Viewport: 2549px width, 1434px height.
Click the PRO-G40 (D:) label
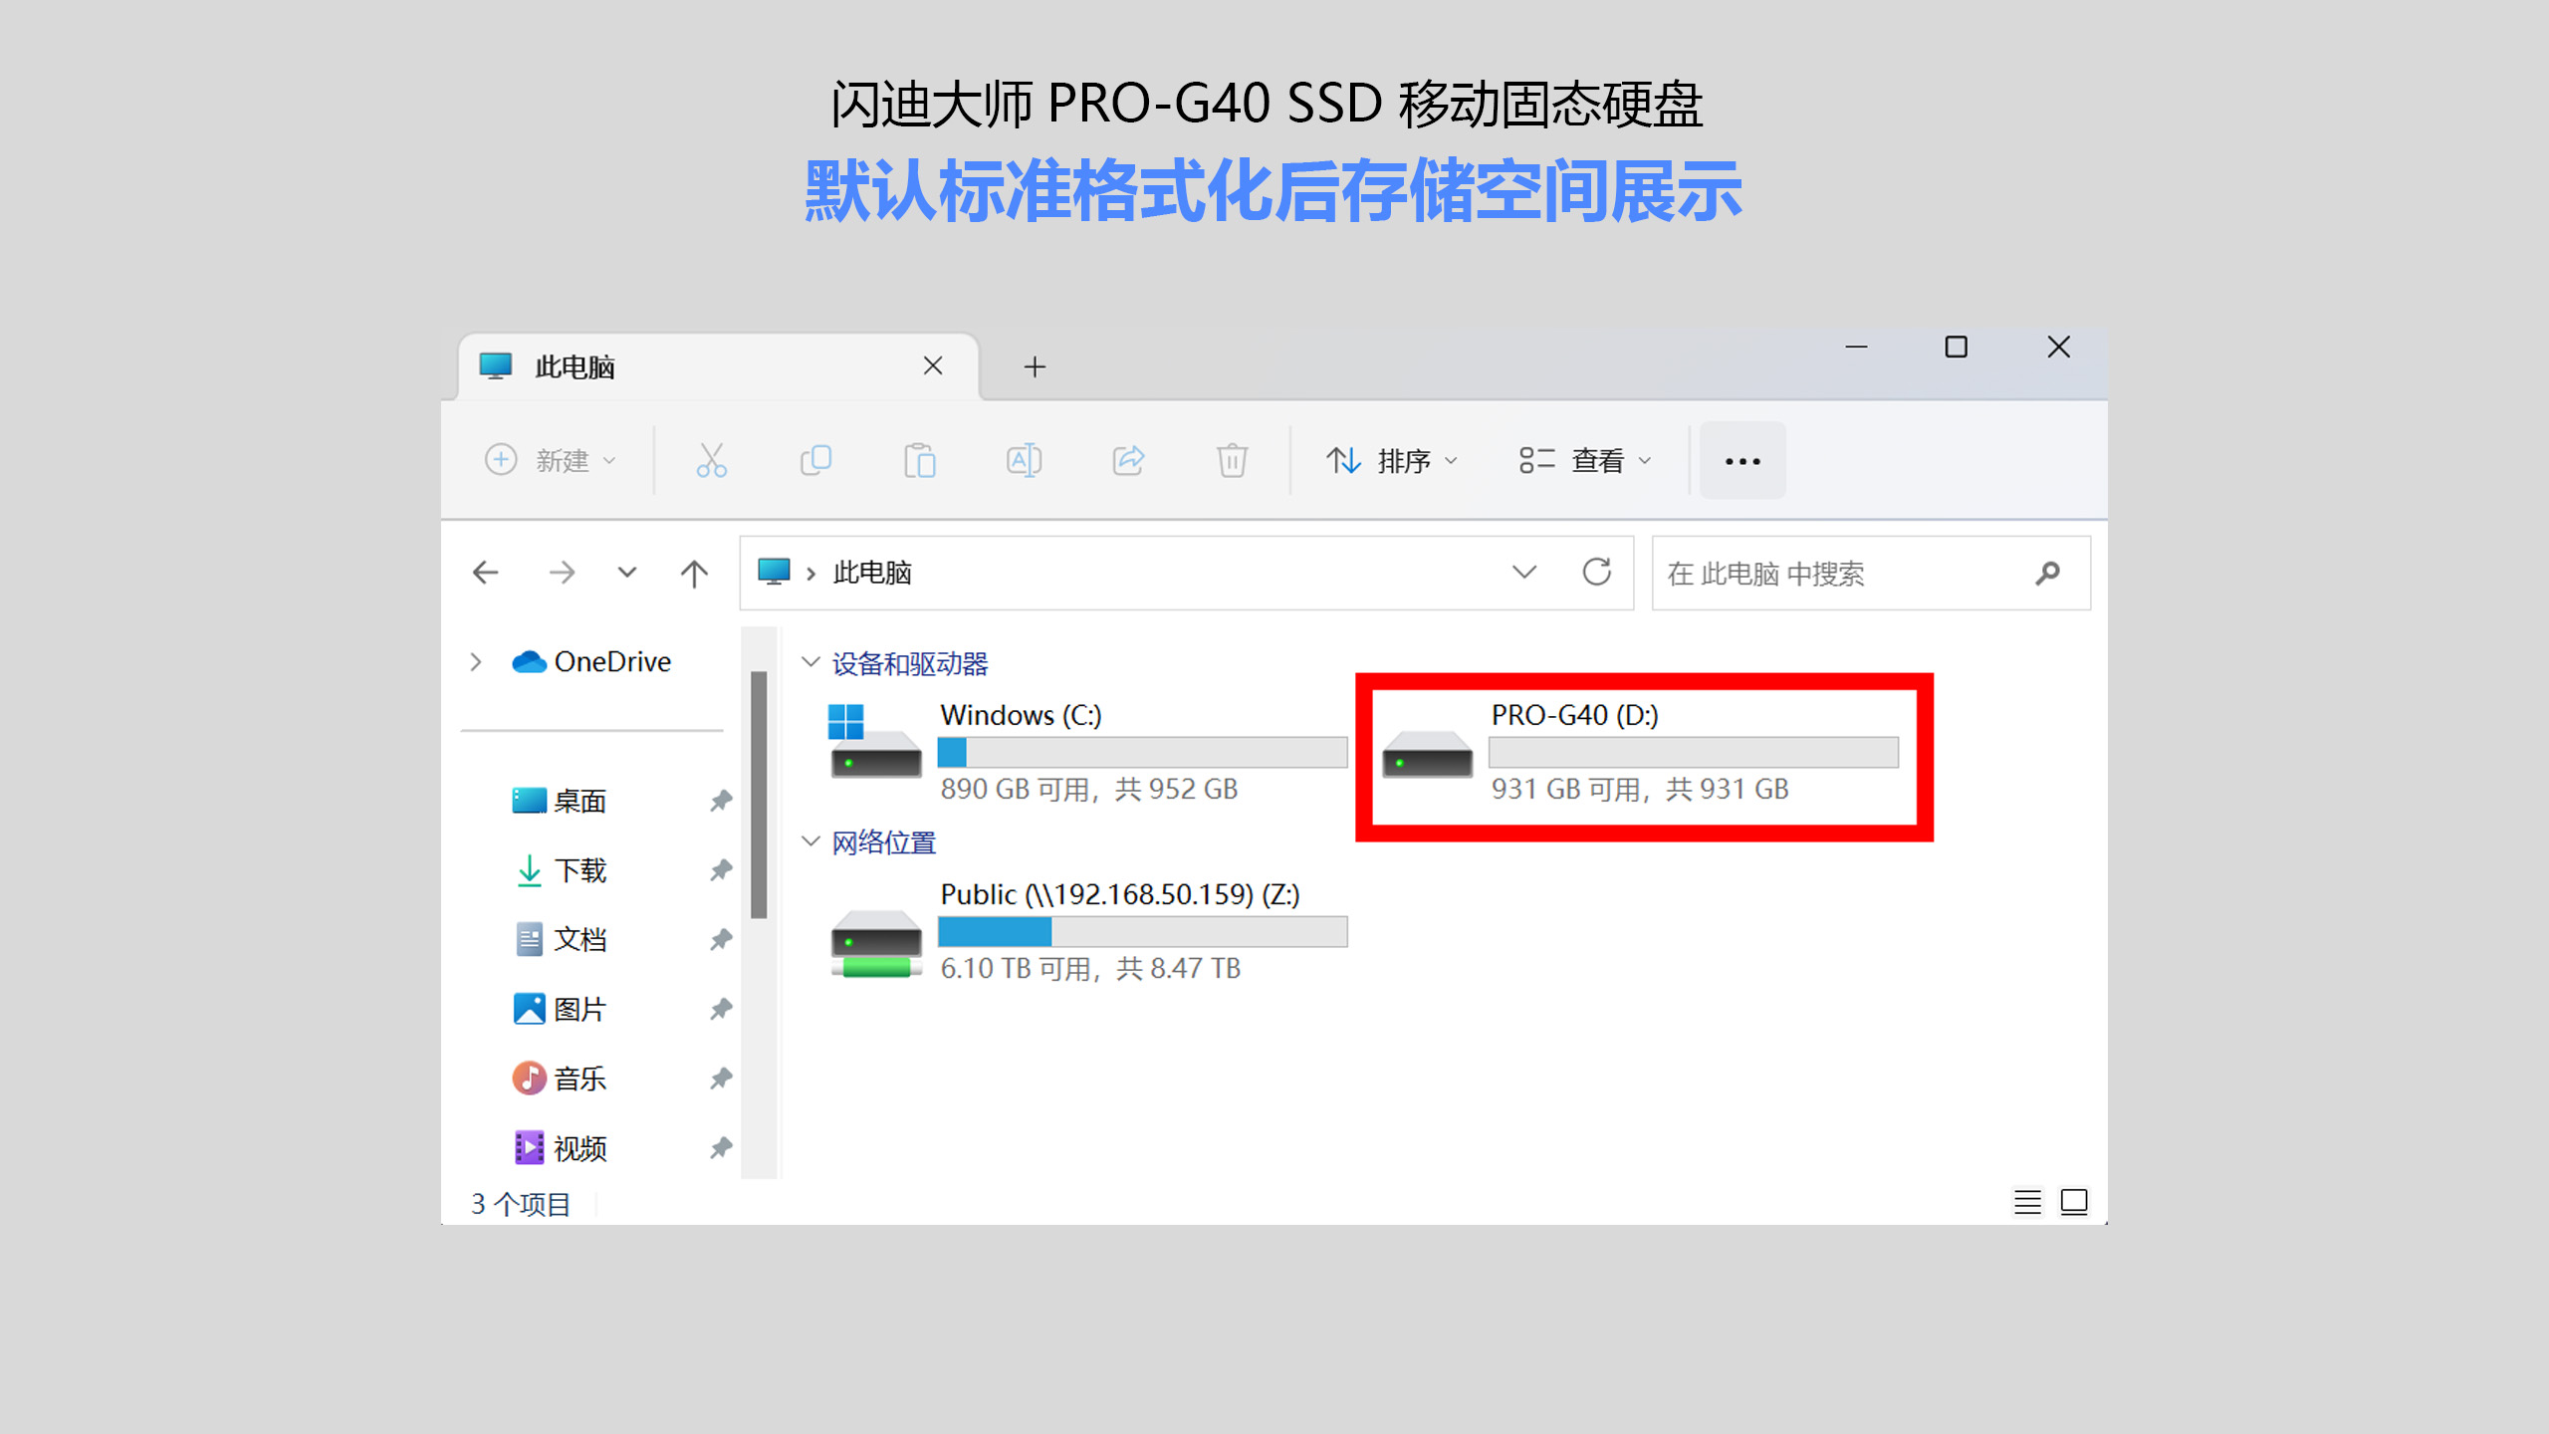[x=1574, y=715]
